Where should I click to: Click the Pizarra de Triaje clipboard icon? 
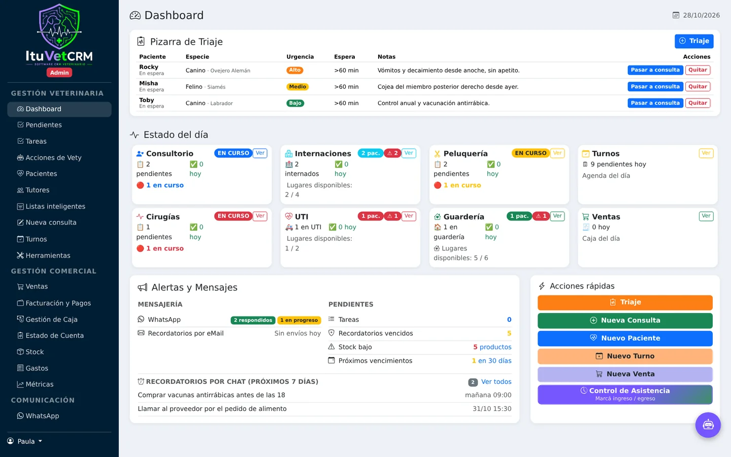(141, 42)
